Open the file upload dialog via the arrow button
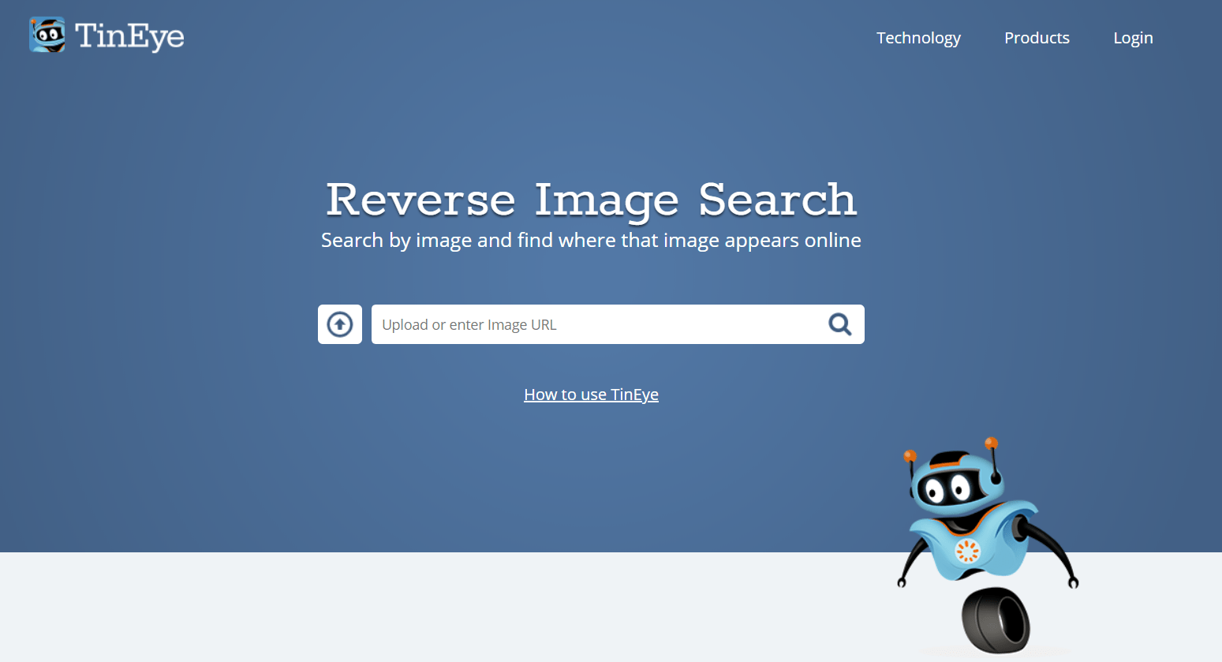Viewport: 1222px width, 662px height. click(x=339, y=324)
